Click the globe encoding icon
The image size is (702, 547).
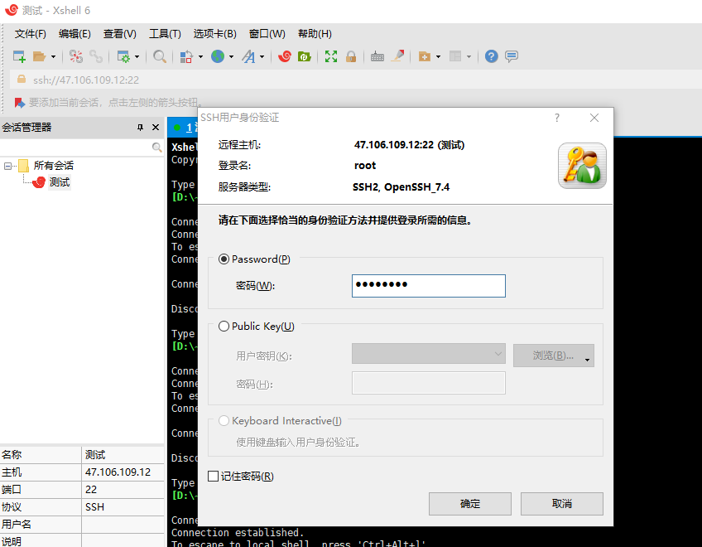click(x=218, y=56)
